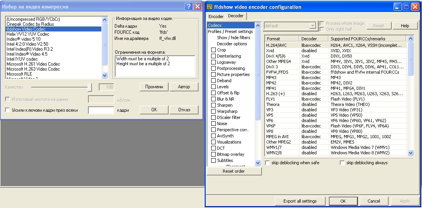Image resolution: width=422 pixels, height=208 pixels.
Task: Select the H.264/AVC format row
Action: point(336,45)
